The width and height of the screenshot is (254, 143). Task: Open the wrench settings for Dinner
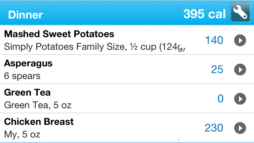click(x=241, y=12)
